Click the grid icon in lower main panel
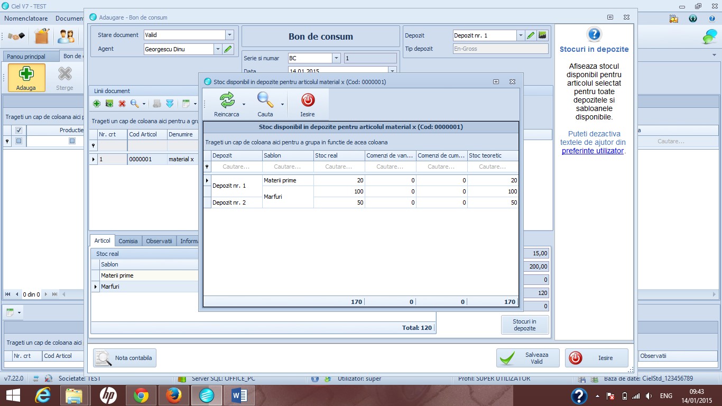722x406 pixels. (10, 312)
